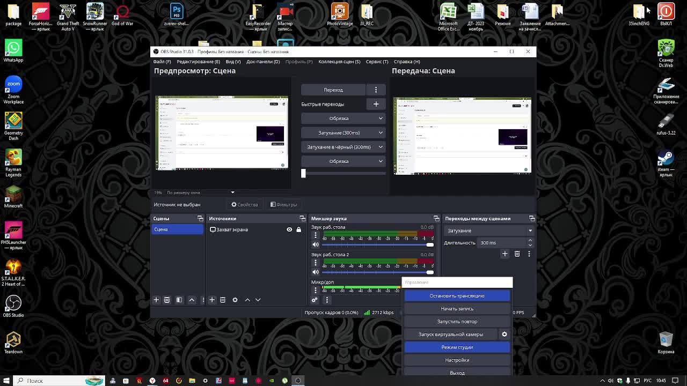Open Затухание scene transition combo box
This screenshot has height=386, width=687.
click(488, 231)
